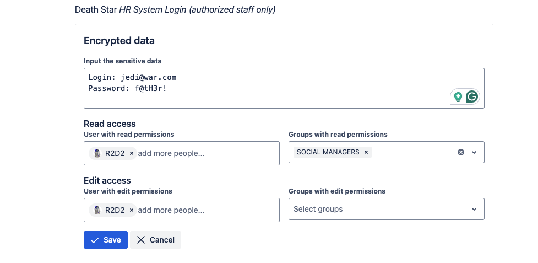Click the SOCIAL MANAGERS tag label
Viewport: 538px width, 263px height.
(x=328, y=152)
